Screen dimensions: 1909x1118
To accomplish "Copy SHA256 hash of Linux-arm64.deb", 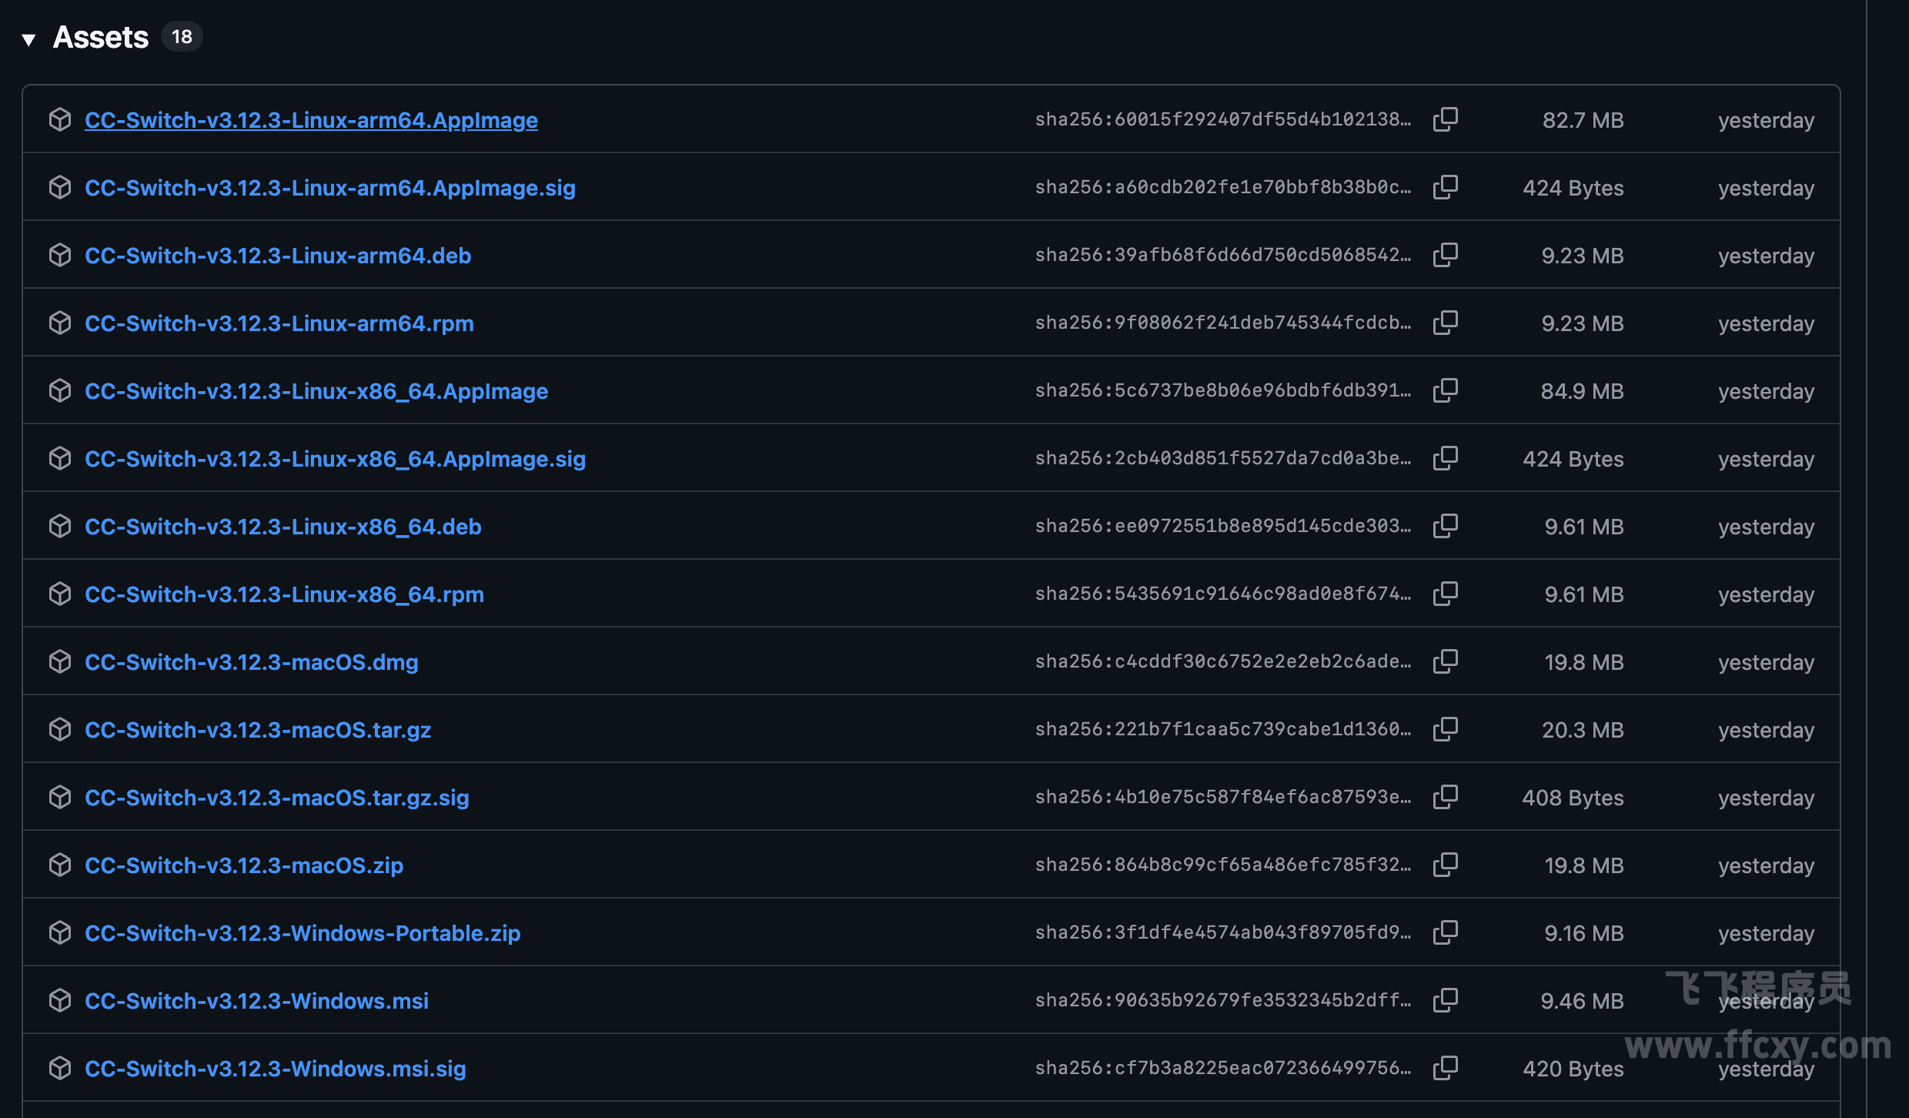I will click(1445, 255).
